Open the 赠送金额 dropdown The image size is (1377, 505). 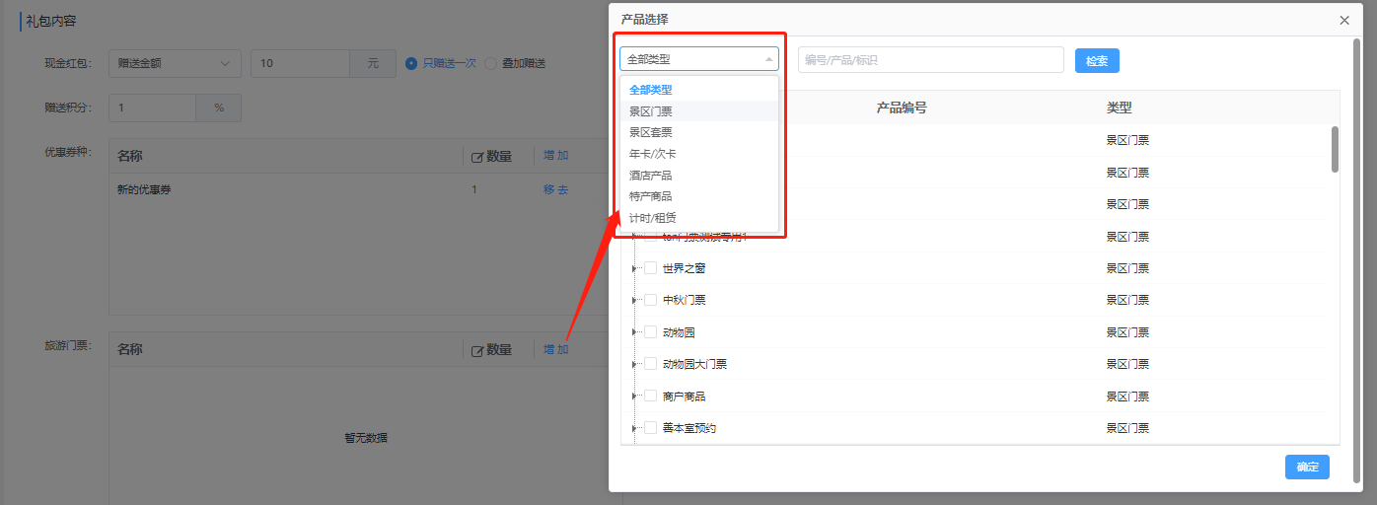click(x=175, y=63)
